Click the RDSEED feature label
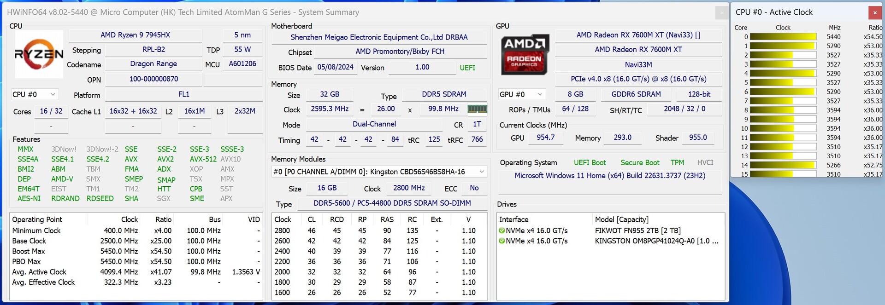This screenshot has width=885, height=305. (100, 199)
